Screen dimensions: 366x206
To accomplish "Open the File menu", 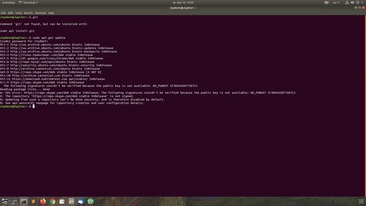I will [x=3, y=13].
